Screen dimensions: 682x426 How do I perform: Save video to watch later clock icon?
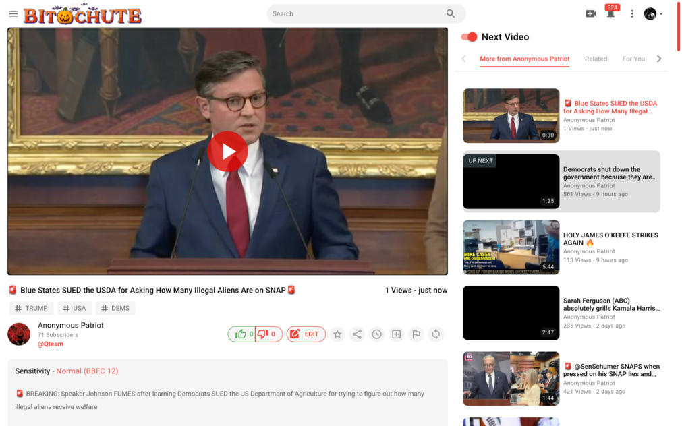coord(376,334)
